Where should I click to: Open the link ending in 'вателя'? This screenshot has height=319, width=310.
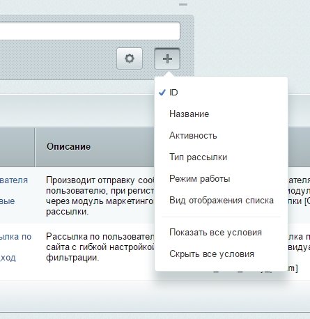[14, 180]
